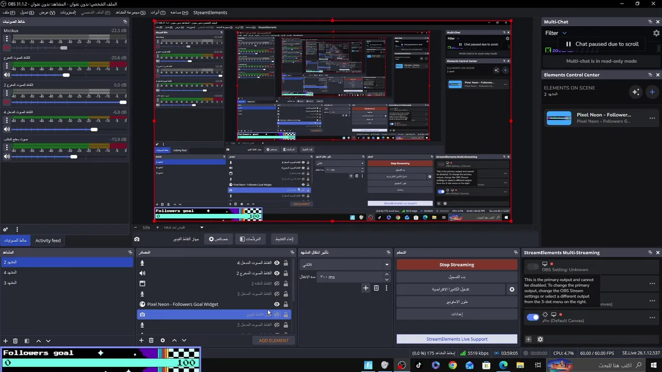
Task: Take source screenshot with camera icon
Action: click(x=137, y=239)
